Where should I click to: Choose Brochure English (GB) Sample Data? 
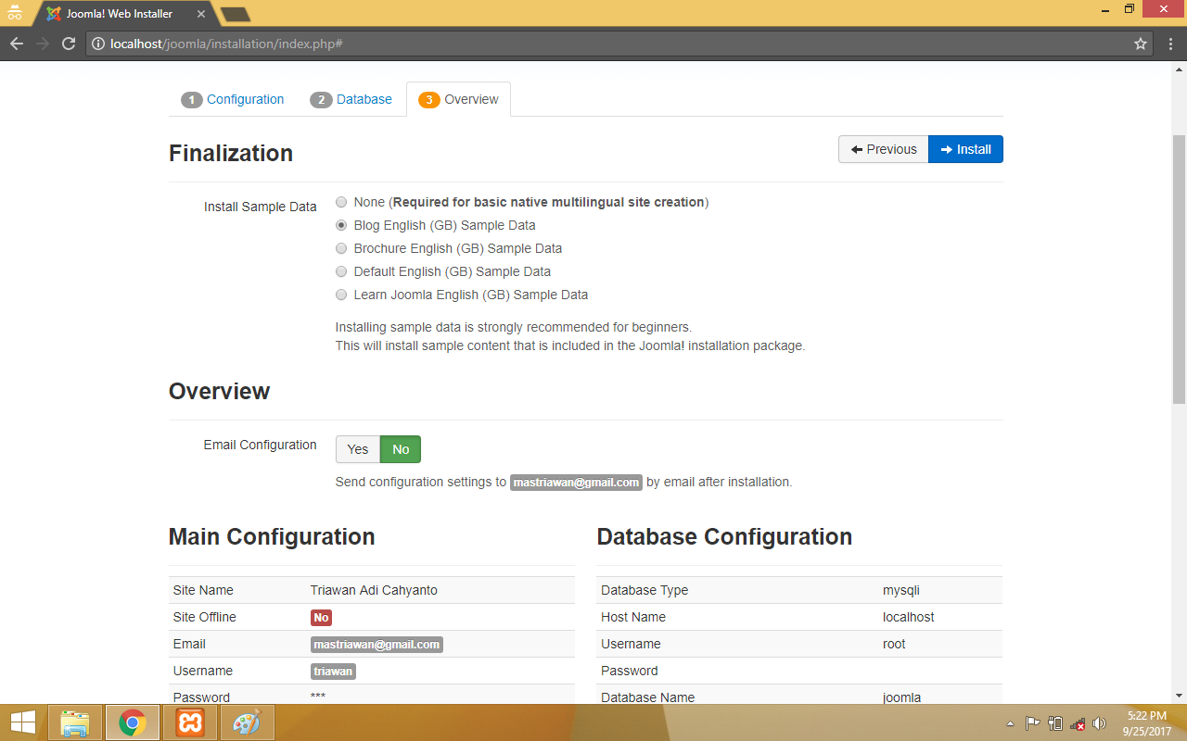(342, 248)
